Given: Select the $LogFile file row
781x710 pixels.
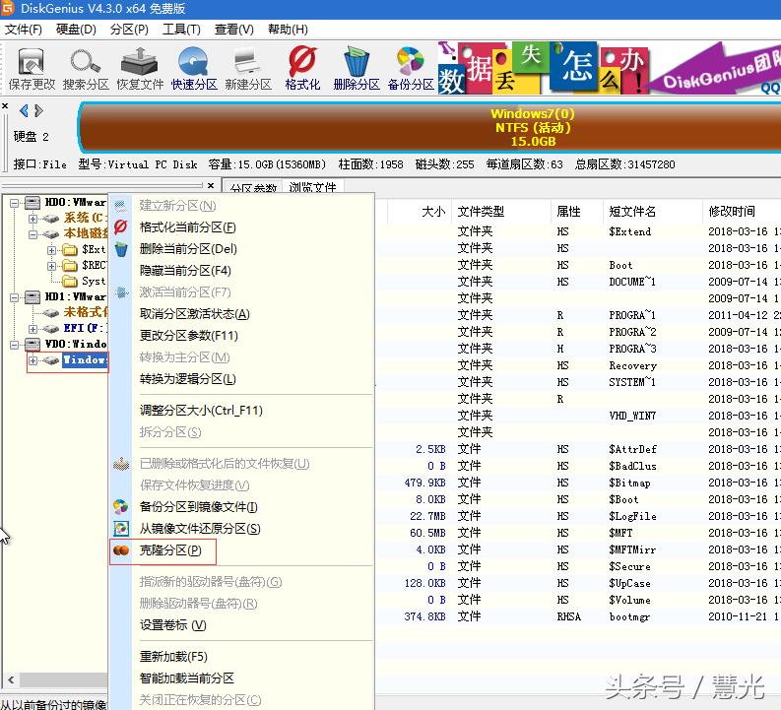Looking at the screenshot, I should (x=578, y=516).
